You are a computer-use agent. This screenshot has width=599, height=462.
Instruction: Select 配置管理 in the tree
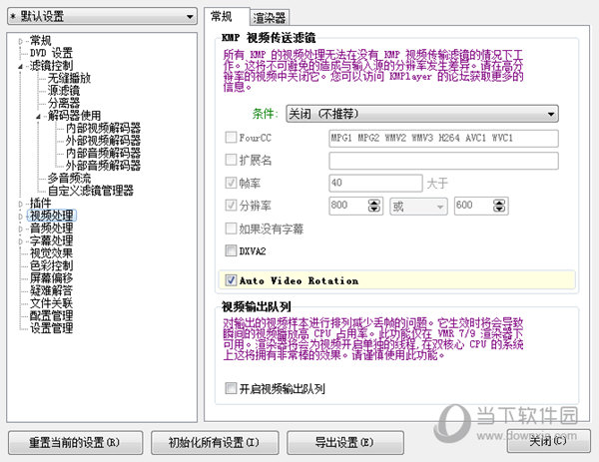(51, 315)
